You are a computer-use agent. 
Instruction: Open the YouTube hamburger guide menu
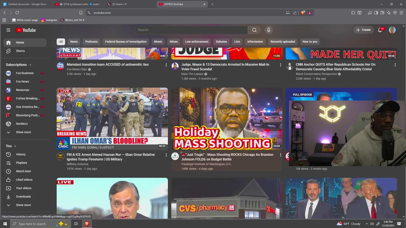click(9, 30)
